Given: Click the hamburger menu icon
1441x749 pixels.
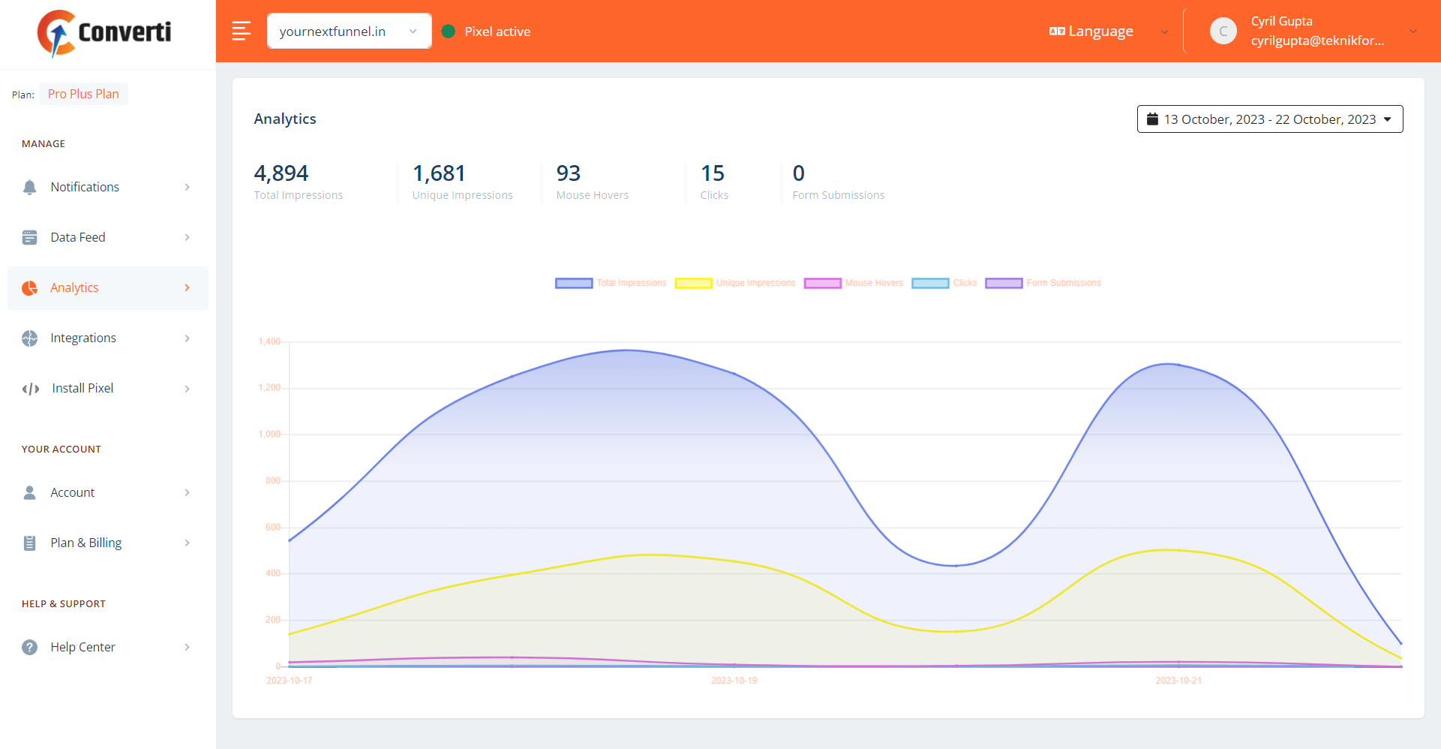Looking at the screenshot, I should pyautogui.click(x=241, y=31).
